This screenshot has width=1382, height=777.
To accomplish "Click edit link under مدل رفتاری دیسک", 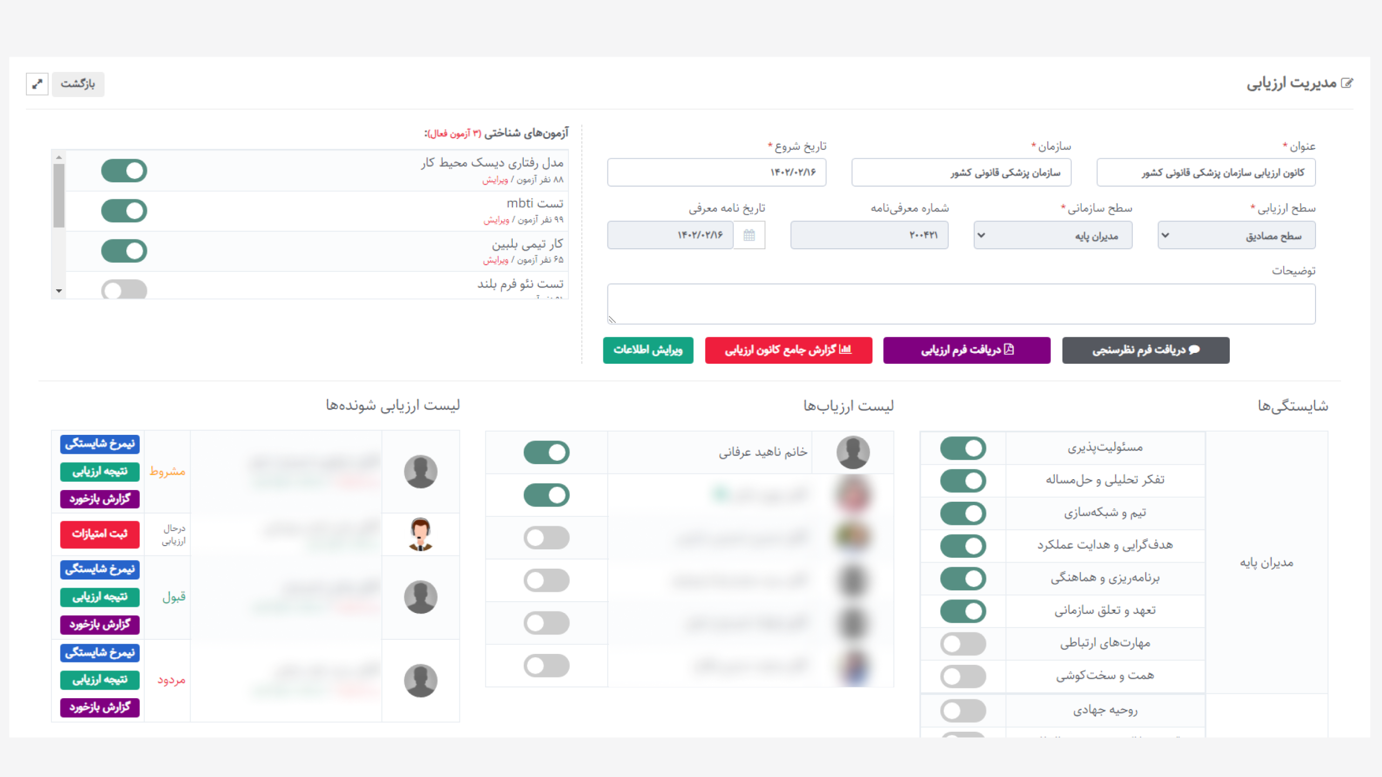I will tap(494, 180).
